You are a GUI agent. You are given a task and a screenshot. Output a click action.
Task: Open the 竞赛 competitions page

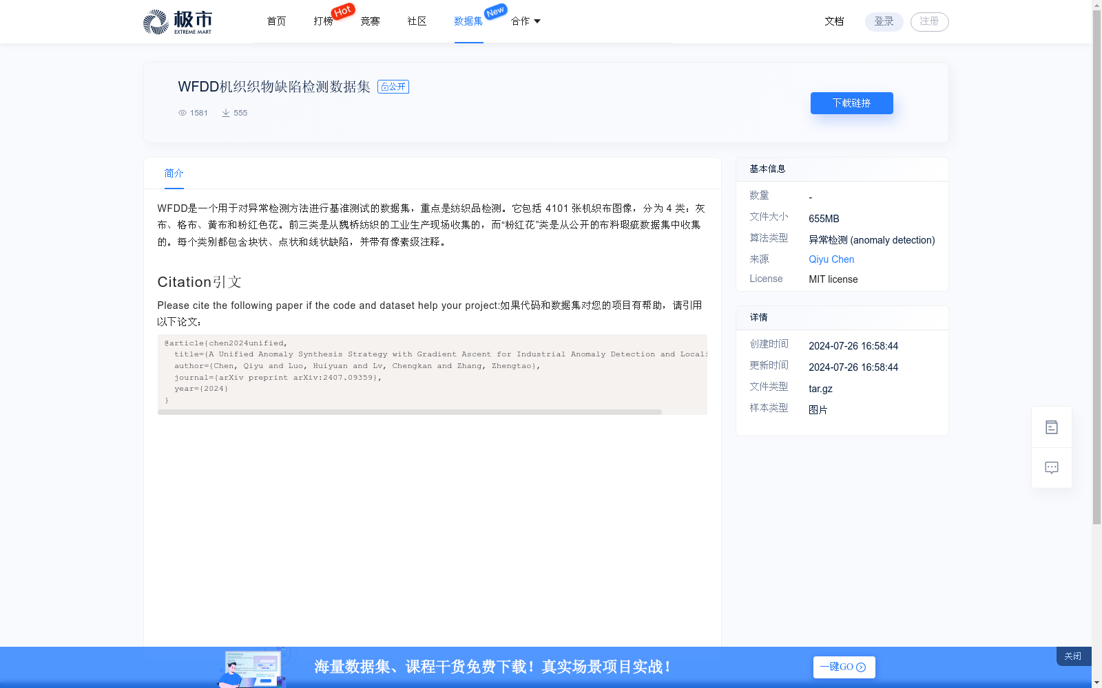coord(370,21)
